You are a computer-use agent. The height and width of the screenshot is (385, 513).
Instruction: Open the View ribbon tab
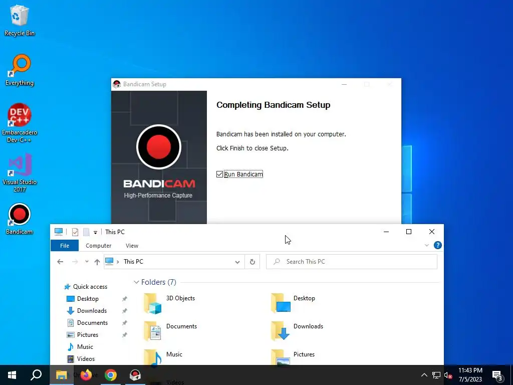pyautogui.click(x=132, y=246)
